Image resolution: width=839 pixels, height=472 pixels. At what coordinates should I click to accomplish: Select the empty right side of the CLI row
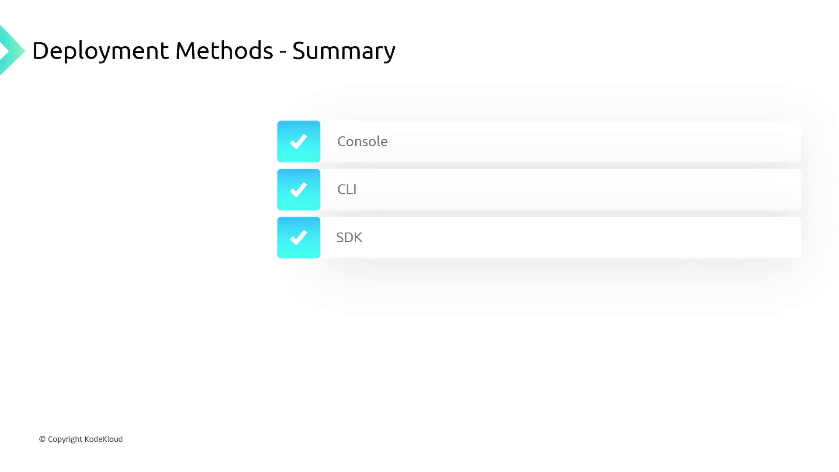(x=612, y=190)
